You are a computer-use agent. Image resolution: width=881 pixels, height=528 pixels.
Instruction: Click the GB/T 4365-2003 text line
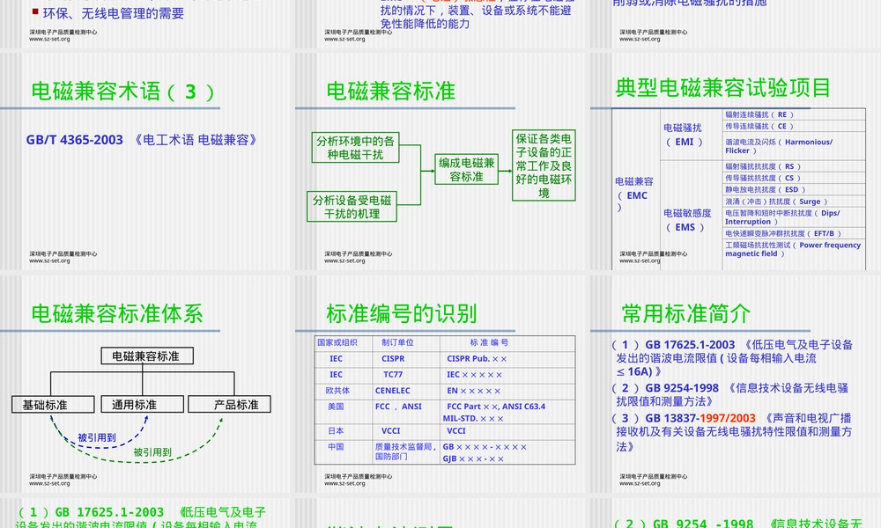click(142, 140)
